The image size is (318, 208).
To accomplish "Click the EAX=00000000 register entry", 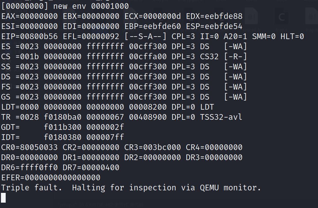I will [x=29, y=16].
